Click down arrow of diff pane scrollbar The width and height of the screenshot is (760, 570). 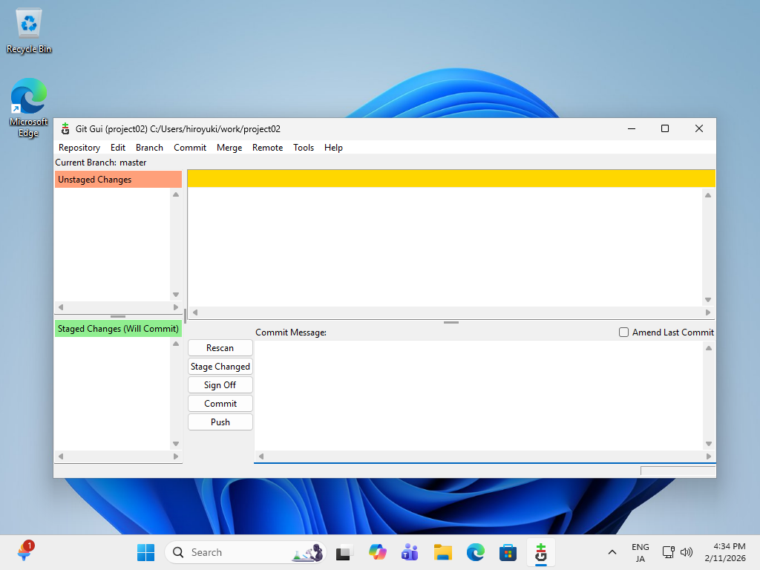pyautogui.click(x=708, y=300)
